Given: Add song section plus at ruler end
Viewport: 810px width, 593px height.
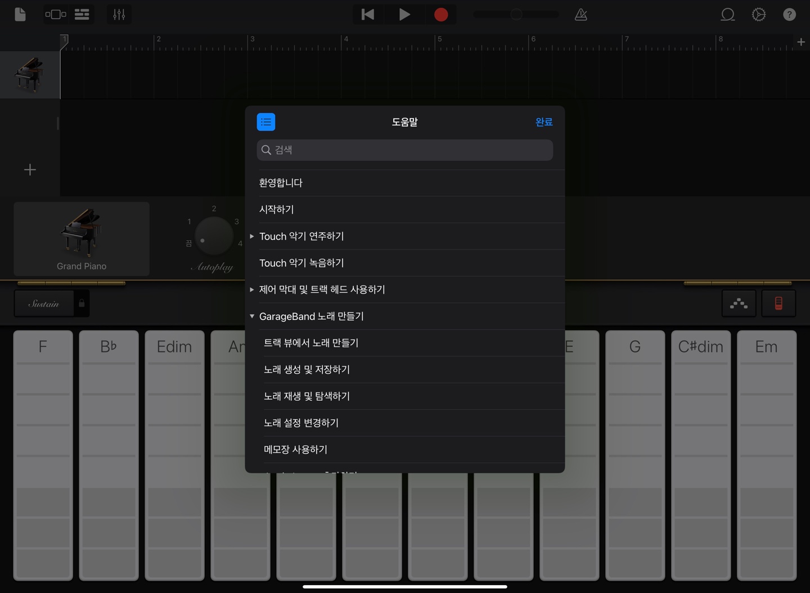Looking at the screenshot, I should point(801,42).
